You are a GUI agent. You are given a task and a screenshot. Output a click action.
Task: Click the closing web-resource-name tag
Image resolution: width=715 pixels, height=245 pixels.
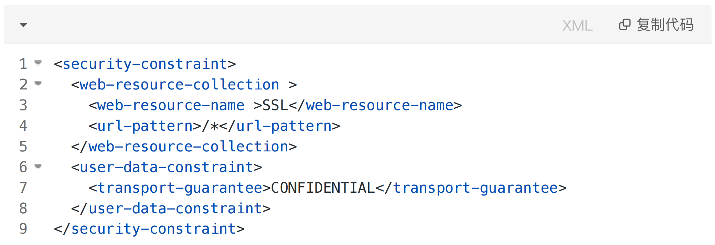(x=375, y=105)
